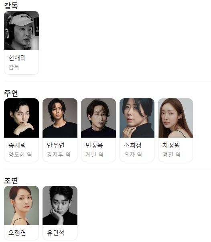The image size is (211, 242).
Task: Select role text 강지우 역
Action: coord(59,155)
